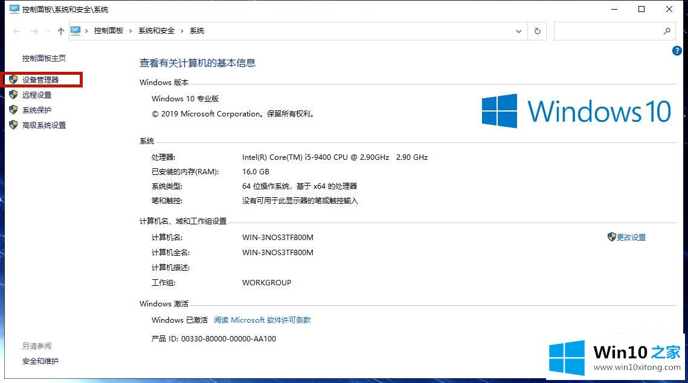Open the address bar history dropdown
The image size is (688, 383).
519,31
